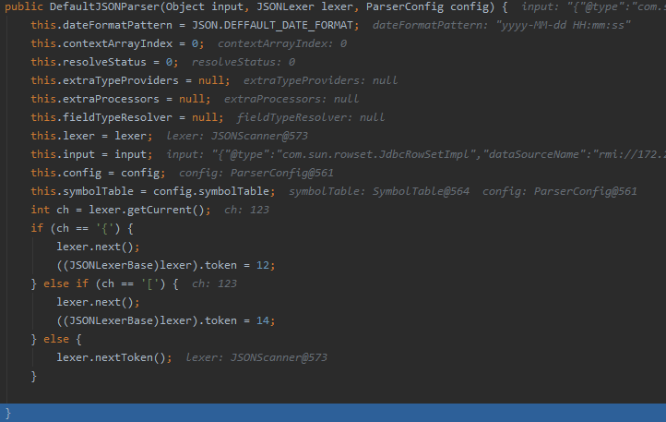Screen dimensions: 666x422
Task: Click the inline hint 'fieldTypeResolver: null'
Action: click(x=311, y=117)
